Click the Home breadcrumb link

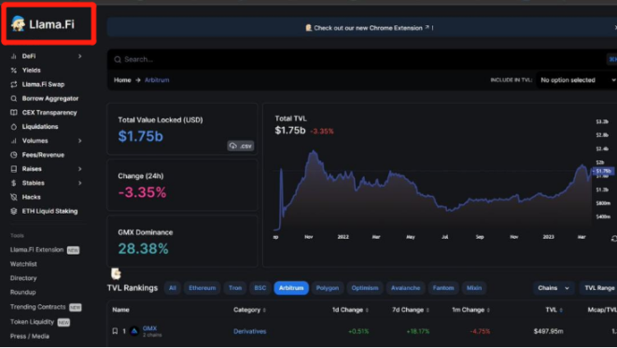point(122,80)
